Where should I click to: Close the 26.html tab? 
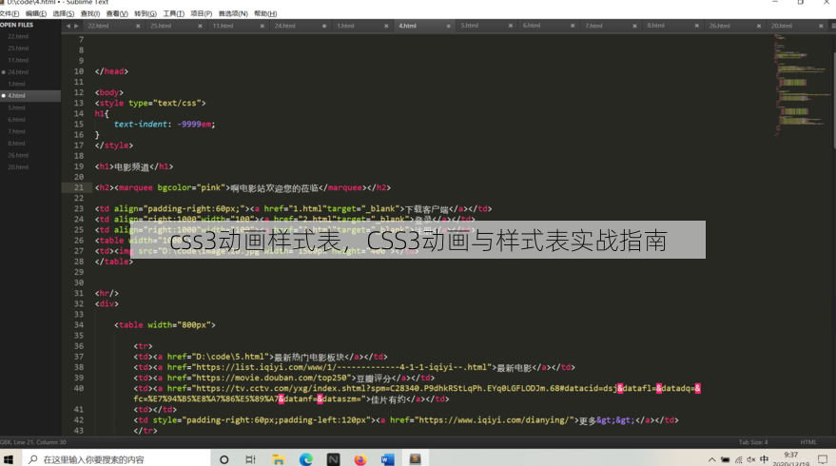pos(759,26)
